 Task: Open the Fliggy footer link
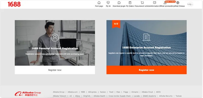(x=126, y=92)
